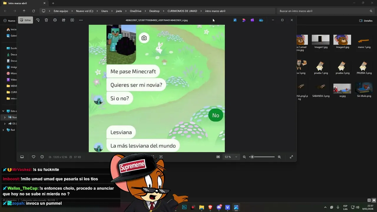Select the PRUEBA 3.png file
Viewport: 377px width, 212px height.
click(x=364, y=67)
